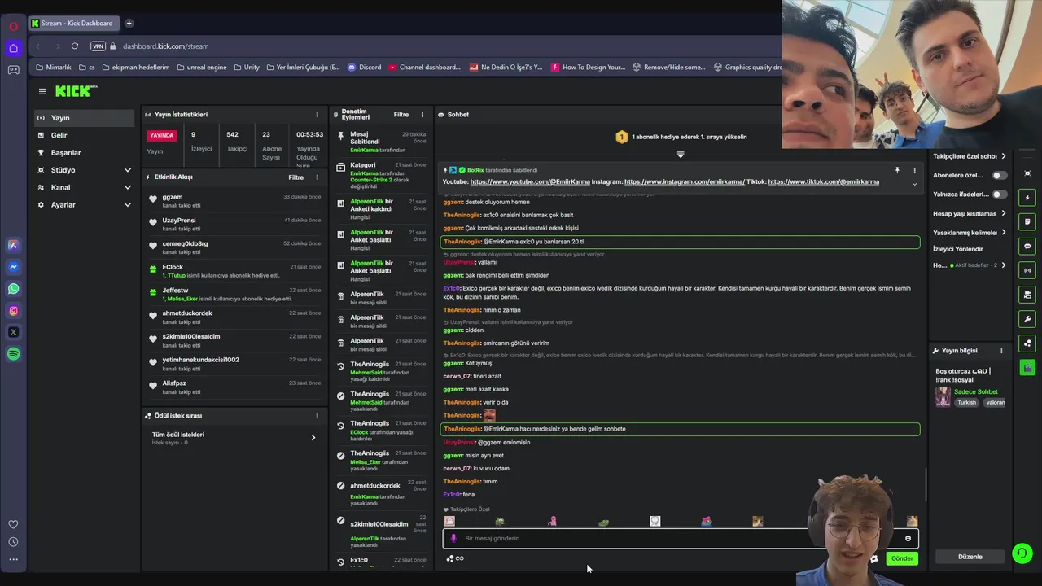This screenshot has width=1042, height=586.
Task: Click Filtre in Denetim Eylemleri panel
Action: tap(401, 115)
